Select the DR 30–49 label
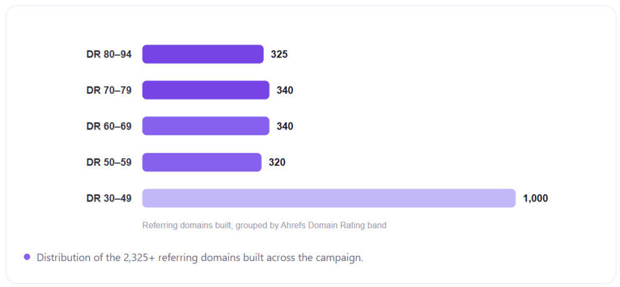The width and height of the screenshot is (620, 287). [109, 199]
